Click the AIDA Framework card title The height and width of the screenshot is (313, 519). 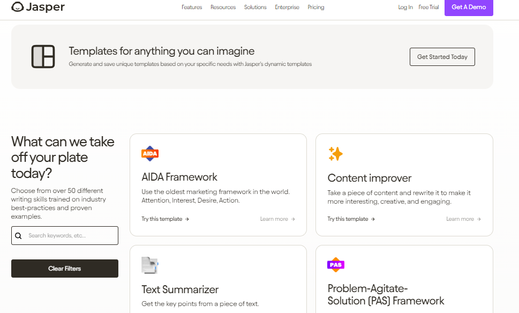tap(179, 177)
